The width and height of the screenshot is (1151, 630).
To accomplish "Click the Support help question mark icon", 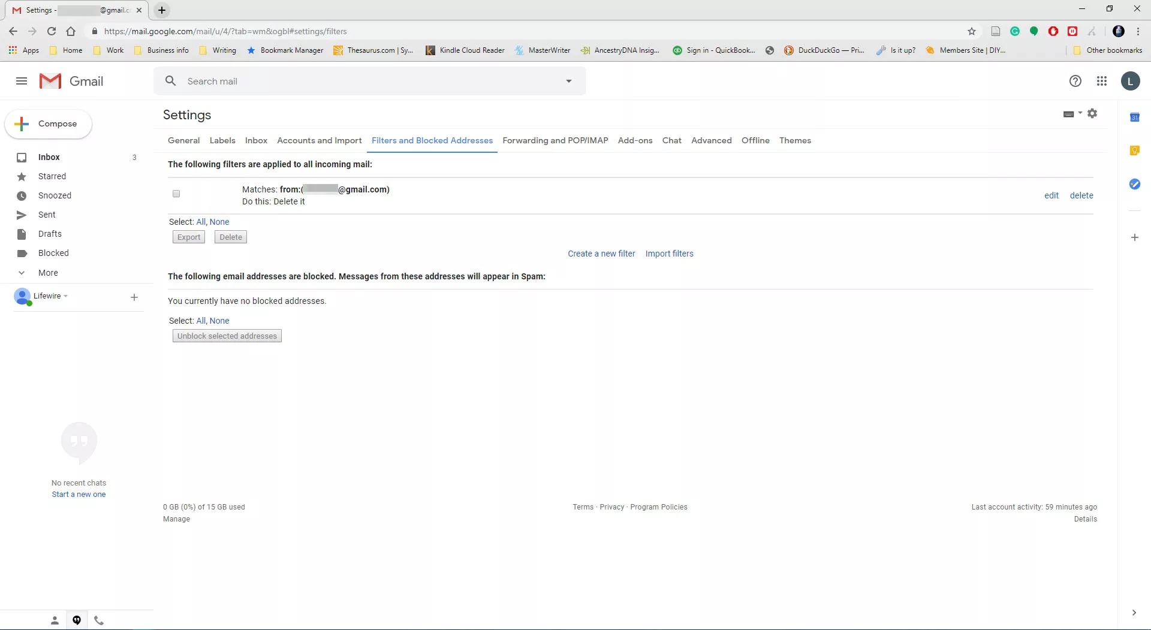I will 1075,81.
